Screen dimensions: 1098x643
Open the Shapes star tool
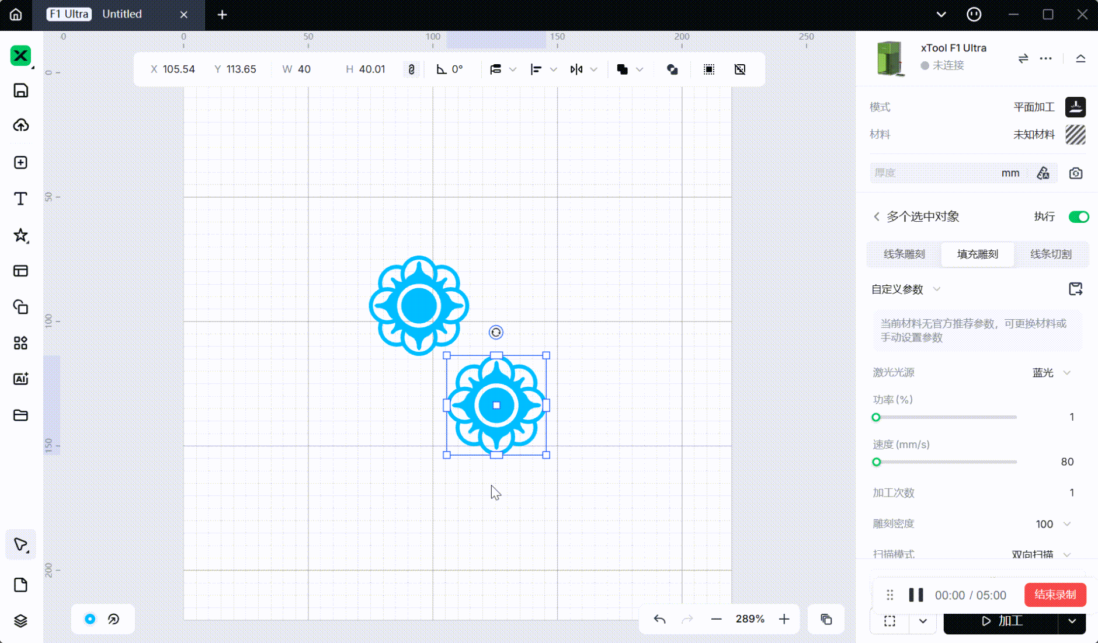(20, 235)
